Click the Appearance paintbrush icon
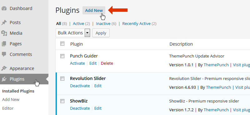This screenshot has height=115, width=250. [x=4, y=68]
